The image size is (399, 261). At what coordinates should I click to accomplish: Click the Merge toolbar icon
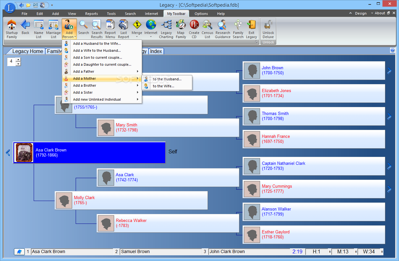tap(137, 25)
